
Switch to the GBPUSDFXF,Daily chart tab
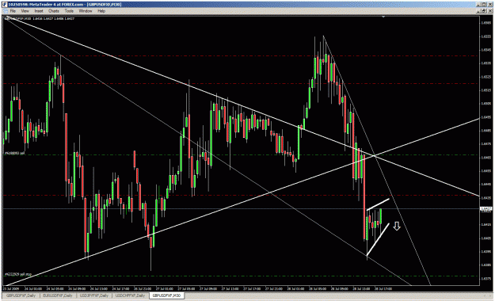(x=21, y=296)
